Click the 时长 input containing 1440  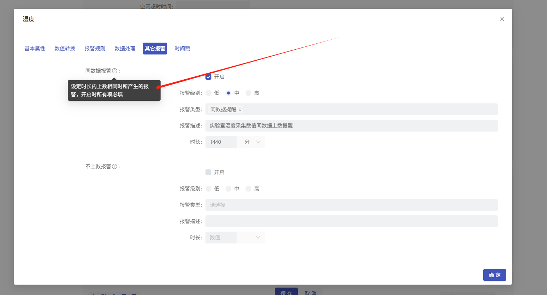pos(221,142)
